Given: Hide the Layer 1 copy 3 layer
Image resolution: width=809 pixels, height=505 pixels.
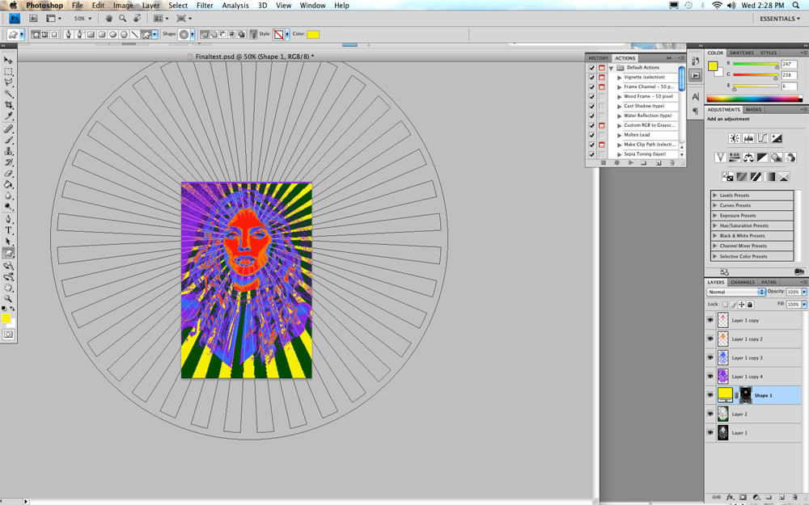Looking at the screenshot, I should [710, 358].
